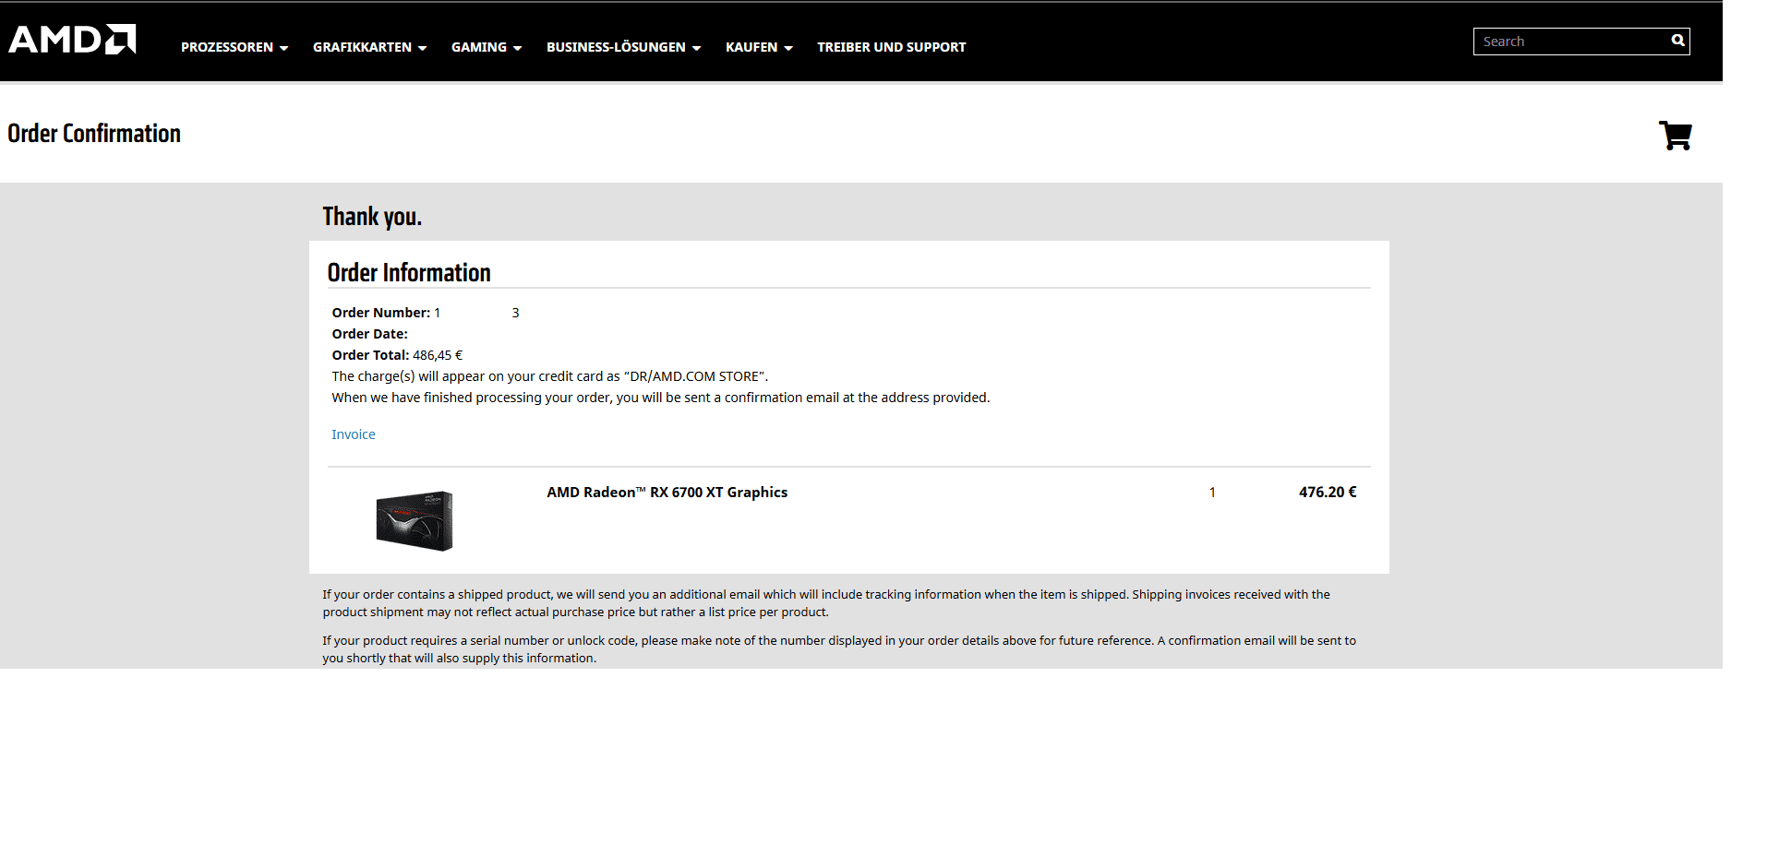Open the shopping cart icon
The height and width of the screenshot is (844, 1767).
[1675, 136]
